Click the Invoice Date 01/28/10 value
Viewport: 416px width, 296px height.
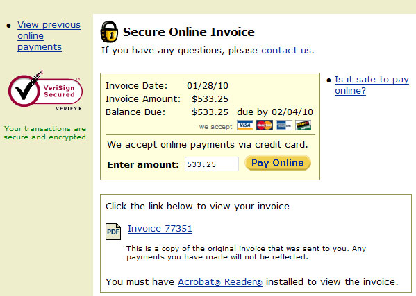point(208,86)
